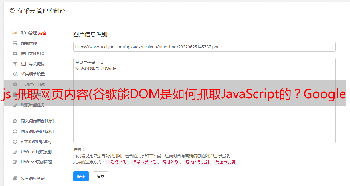Click the 图片信息识别 heading

coord(90,34)
